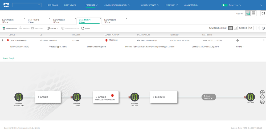The height and width of the screenshot is (130, 266).
Task: Click the compare view icon
Action: [x=263, y=13]
